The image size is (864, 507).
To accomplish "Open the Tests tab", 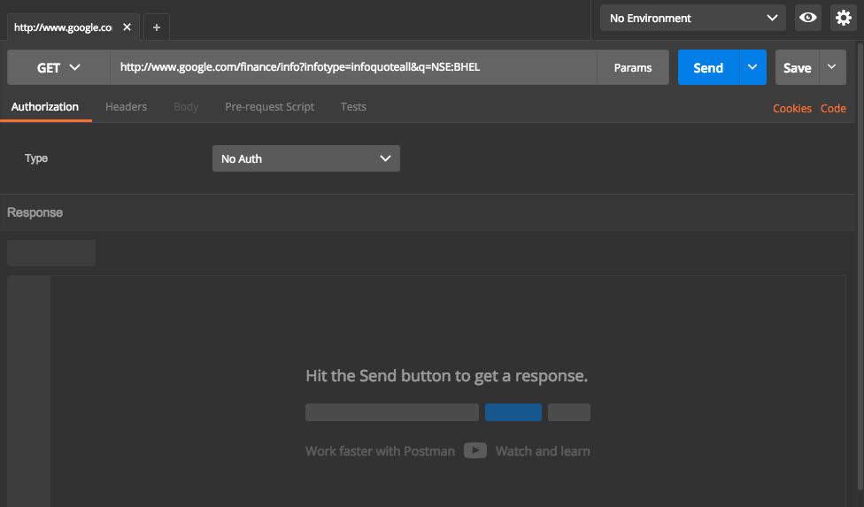I will click(x=353, y=107).
